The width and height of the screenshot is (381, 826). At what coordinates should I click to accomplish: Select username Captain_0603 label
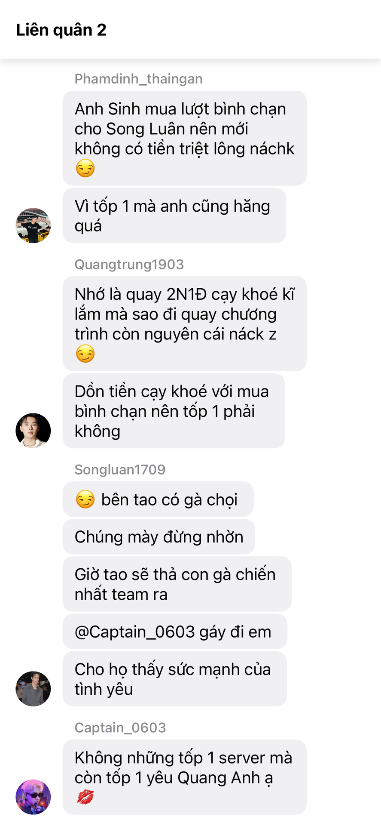coord(120,727)
